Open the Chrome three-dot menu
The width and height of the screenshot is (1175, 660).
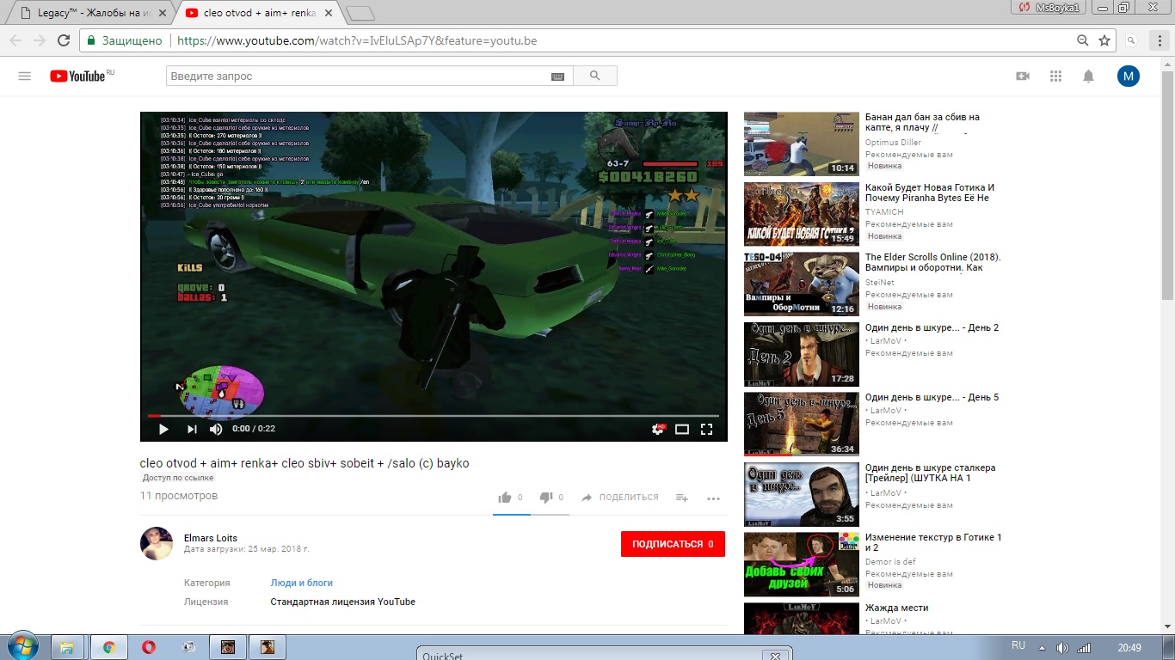(x=1160, y=40)
